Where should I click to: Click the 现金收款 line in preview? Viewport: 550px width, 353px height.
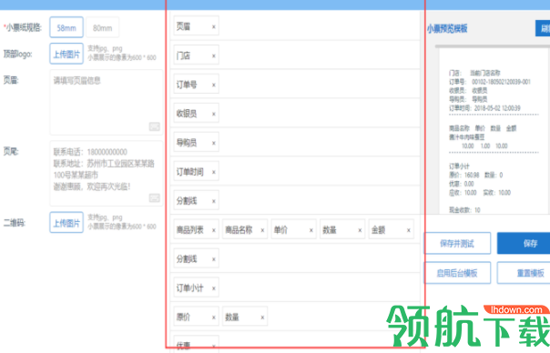[x=464, y=210]
